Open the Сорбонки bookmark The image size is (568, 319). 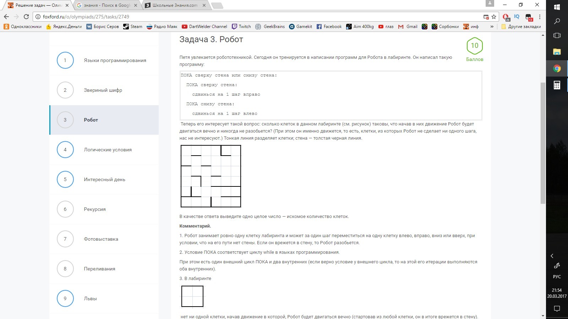coord(445,27)
